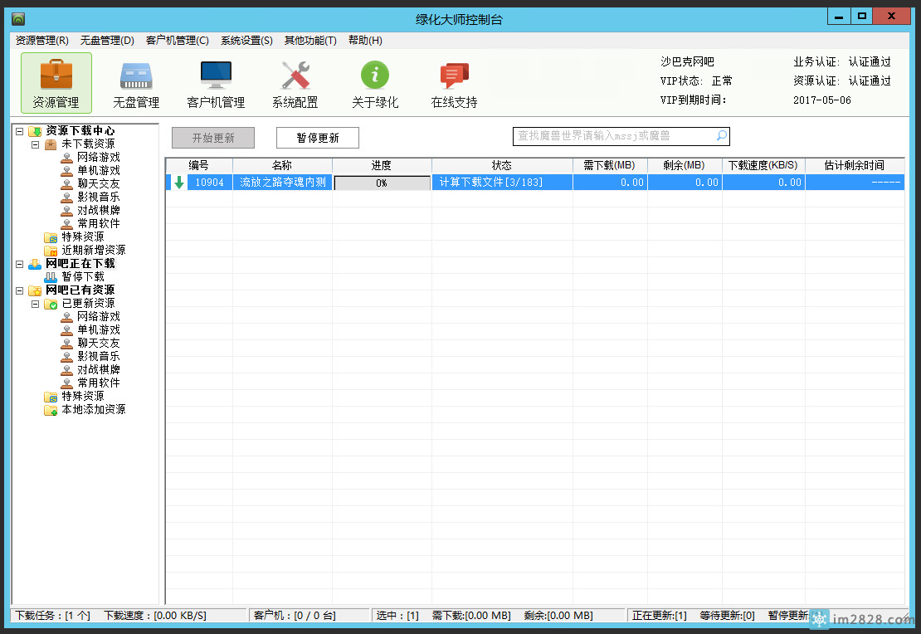Click the 0% progress bar of the download
This screenshot has height=634, width=921.
point(382,183)
